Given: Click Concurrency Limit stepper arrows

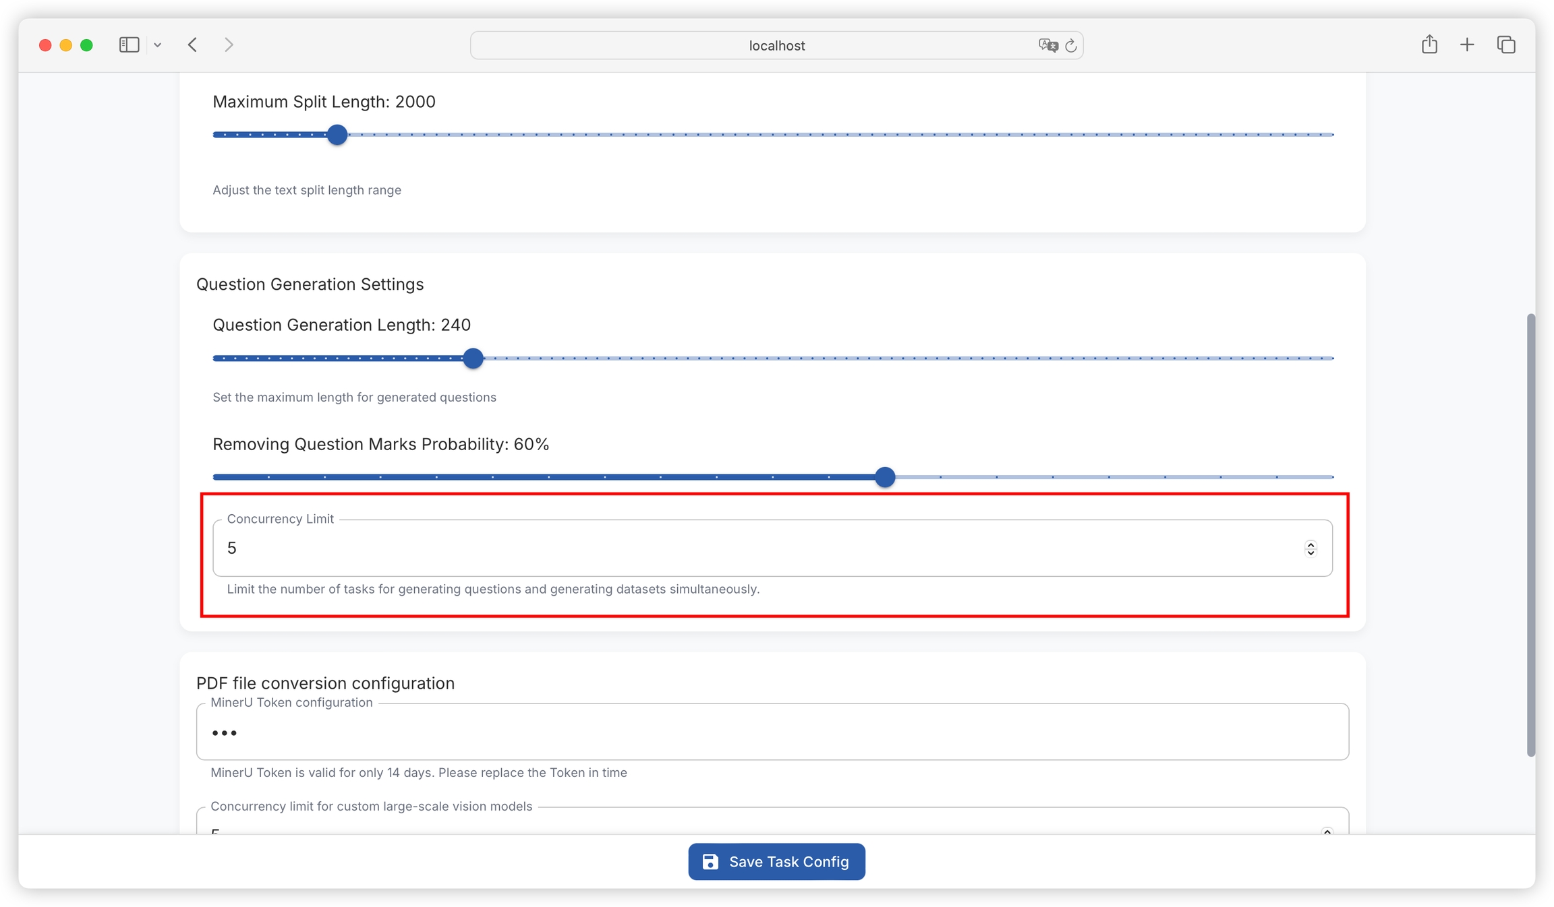Looking at the screenshot, I should (1311, 549).
